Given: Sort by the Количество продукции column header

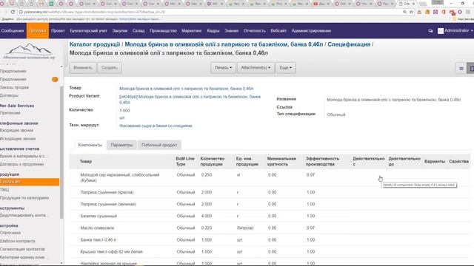Looking at the screenshot, I should (213, 161).
